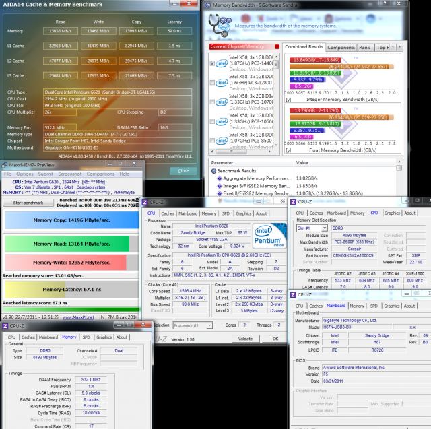Click Close button in AIDA64 window
Screen dimensions: 431x429
pos(183,170)
